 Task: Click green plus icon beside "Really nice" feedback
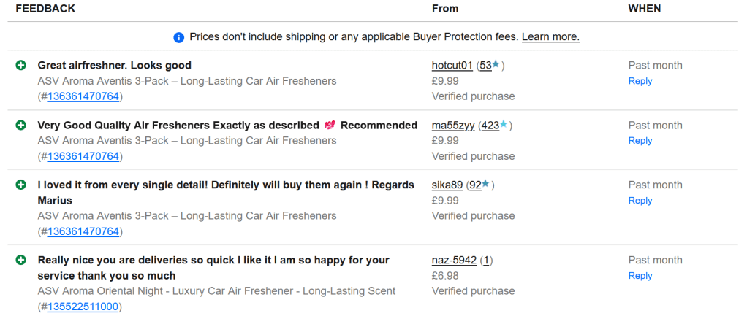[21, 261]
